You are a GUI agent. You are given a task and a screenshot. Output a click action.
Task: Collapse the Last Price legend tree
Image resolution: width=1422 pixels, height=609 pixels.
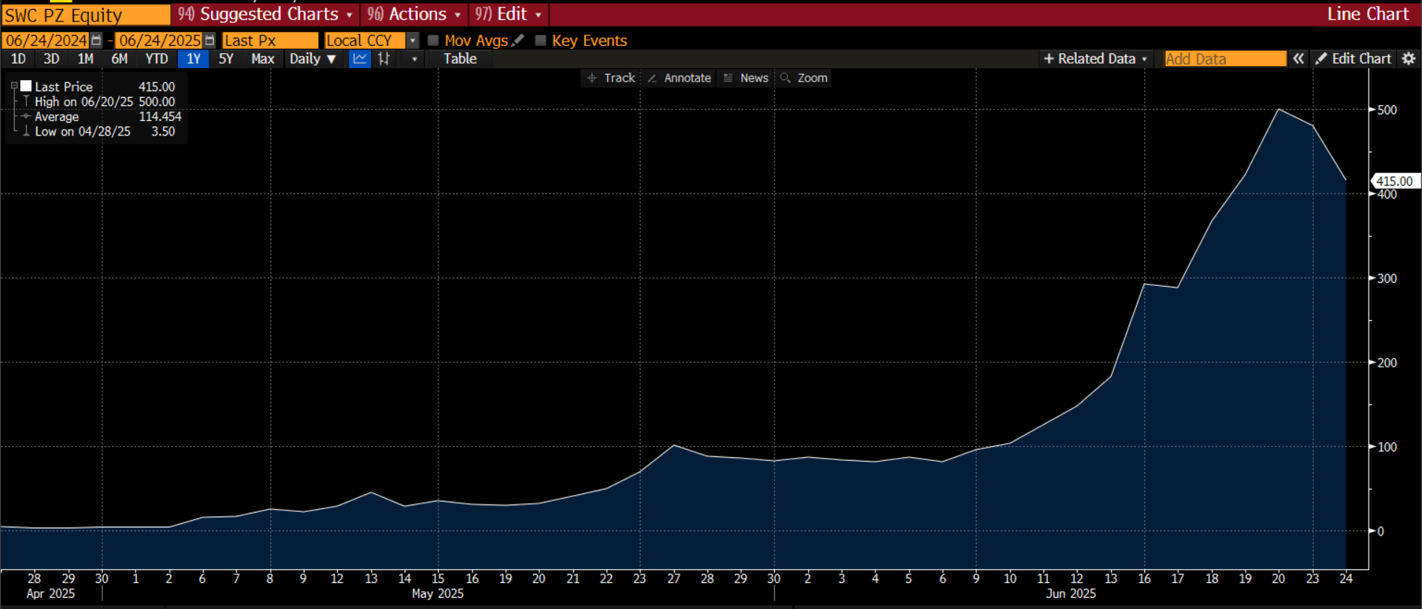[x=14, y=86]
